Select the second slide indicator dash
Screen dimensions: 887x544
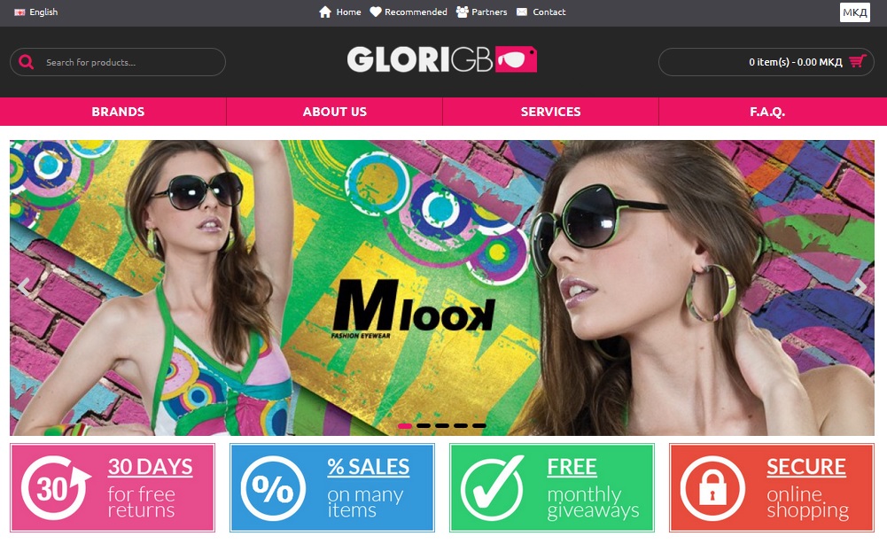click(x=424, y=426)
